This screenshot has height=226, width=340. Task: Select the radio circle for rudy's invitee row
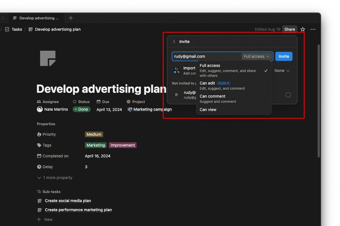pos(288,95)
